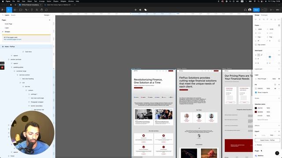Screen dimensions: 282x158
Task: Open the Figma main menu icon
Action: point(3,10)
